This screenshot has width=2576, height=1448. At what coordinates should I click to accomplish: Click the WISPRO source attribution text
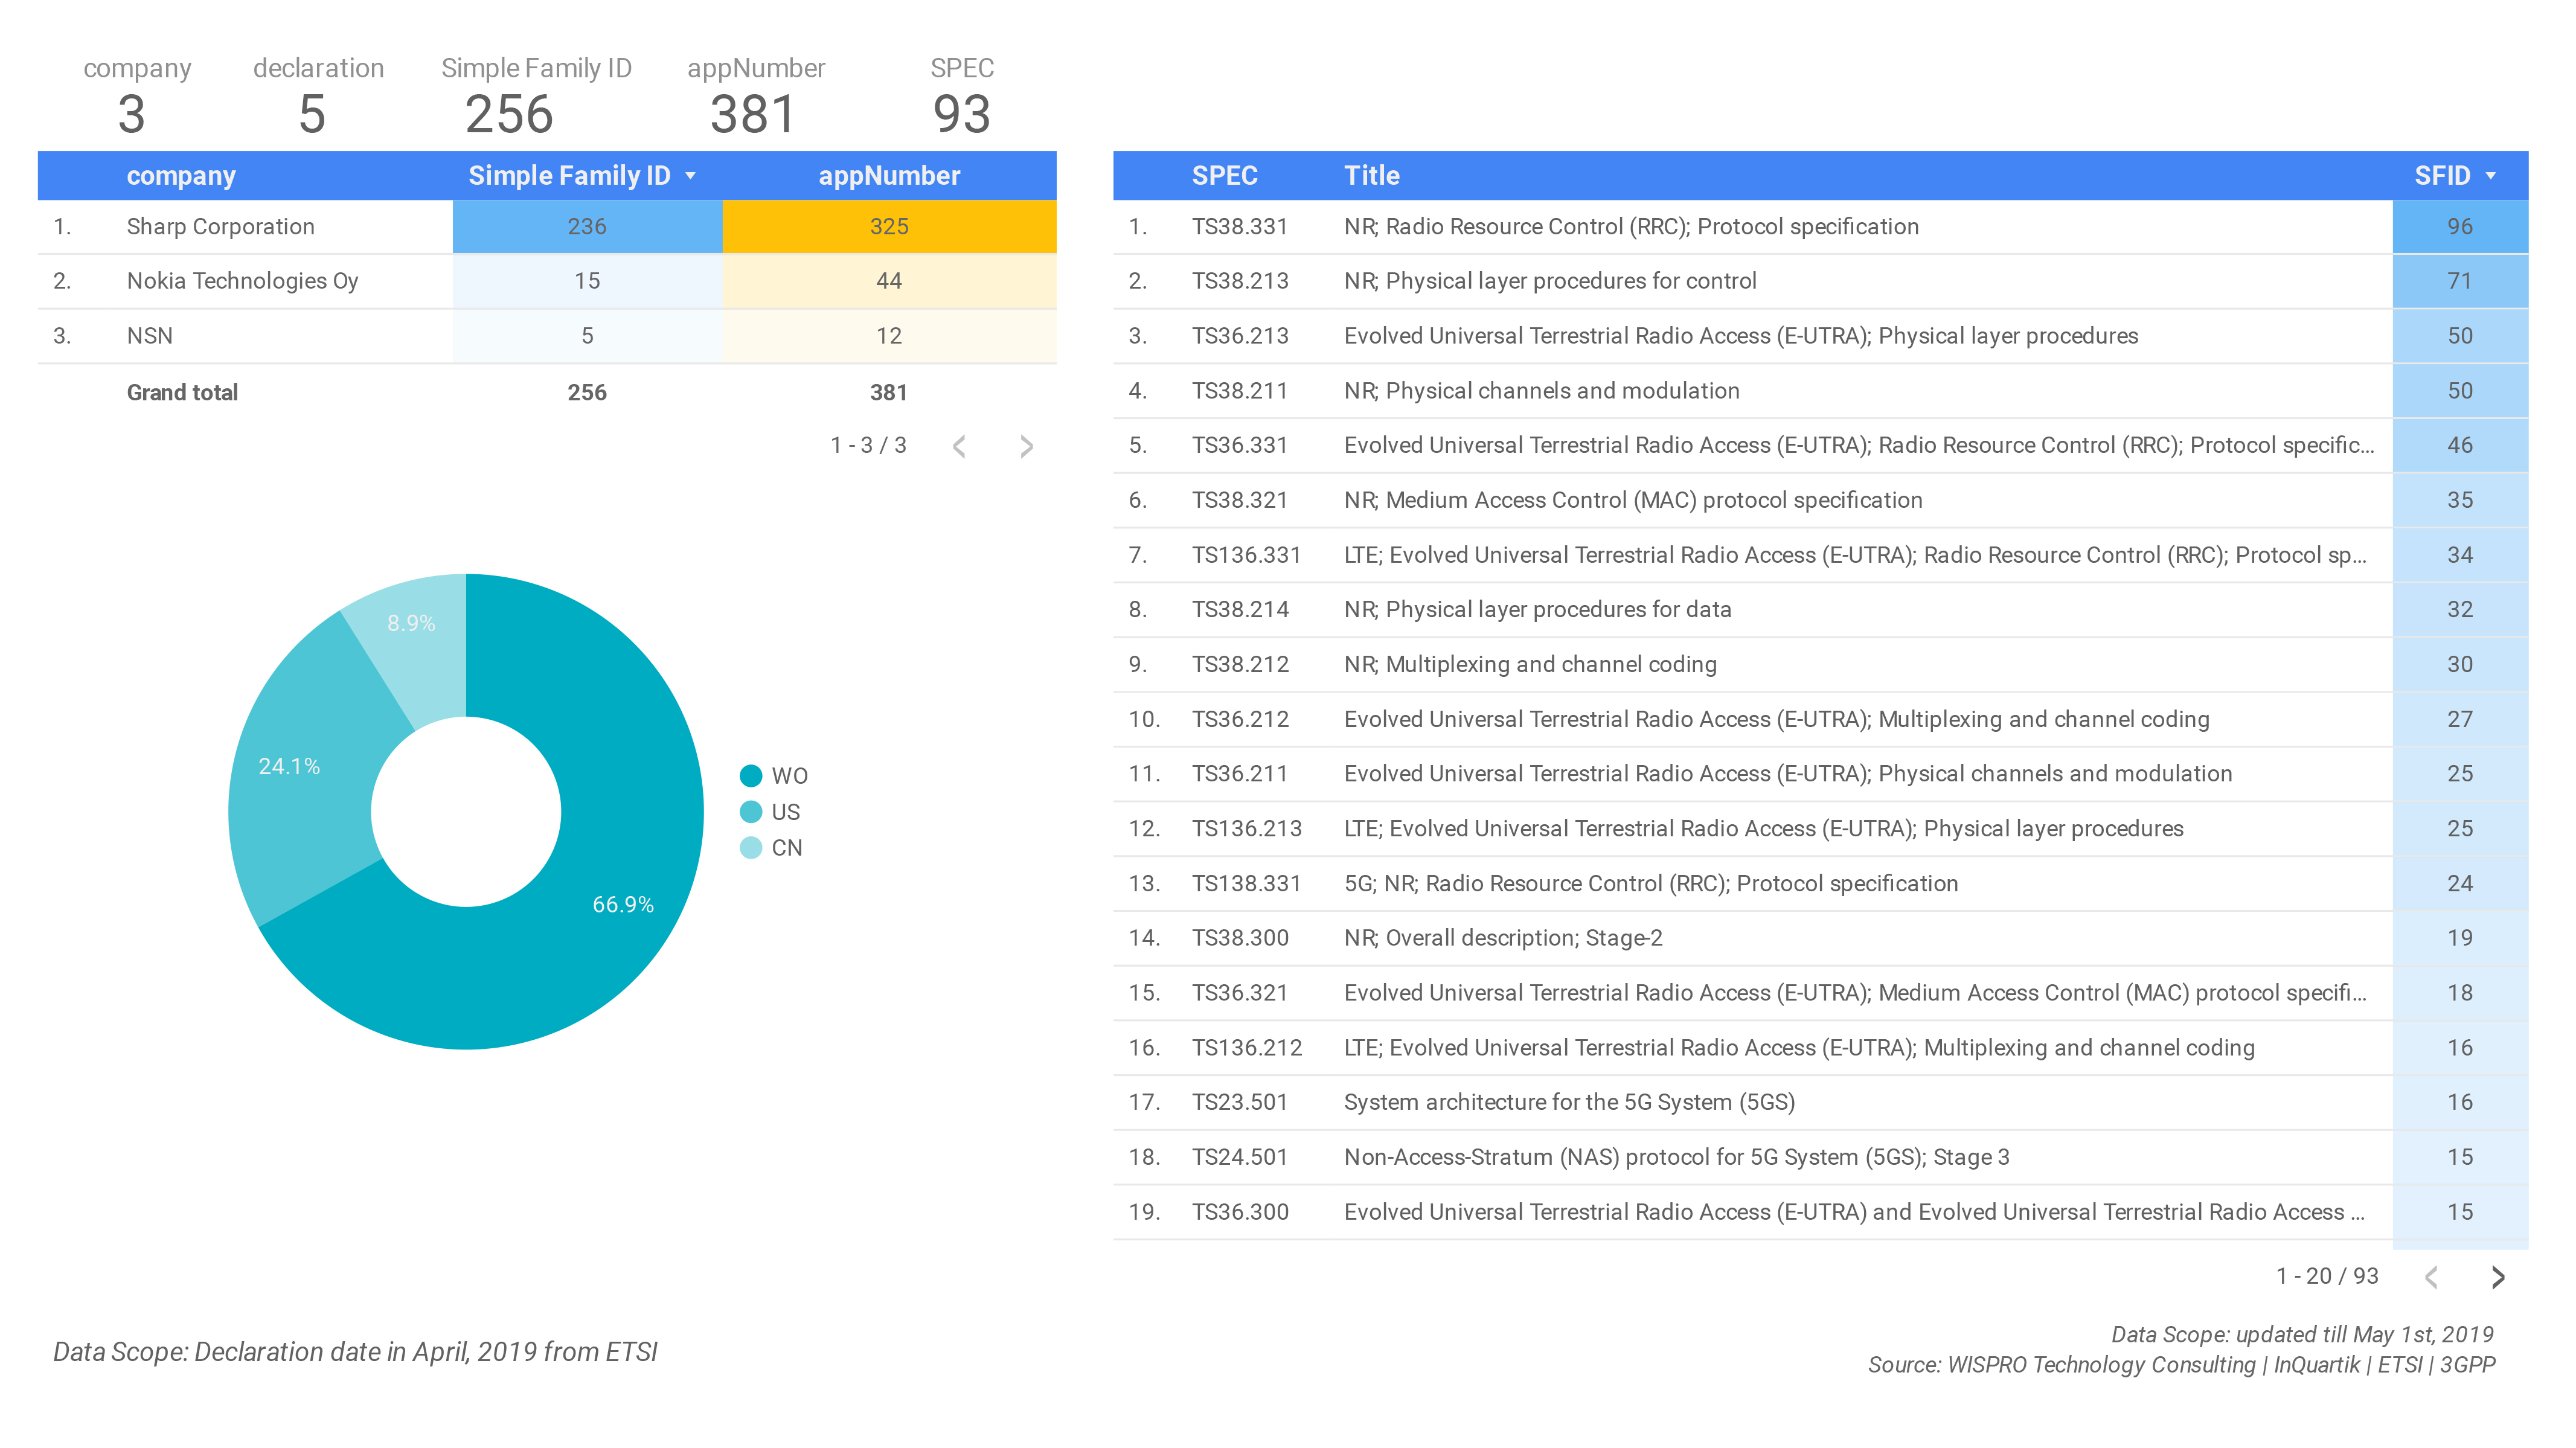2181,1365
